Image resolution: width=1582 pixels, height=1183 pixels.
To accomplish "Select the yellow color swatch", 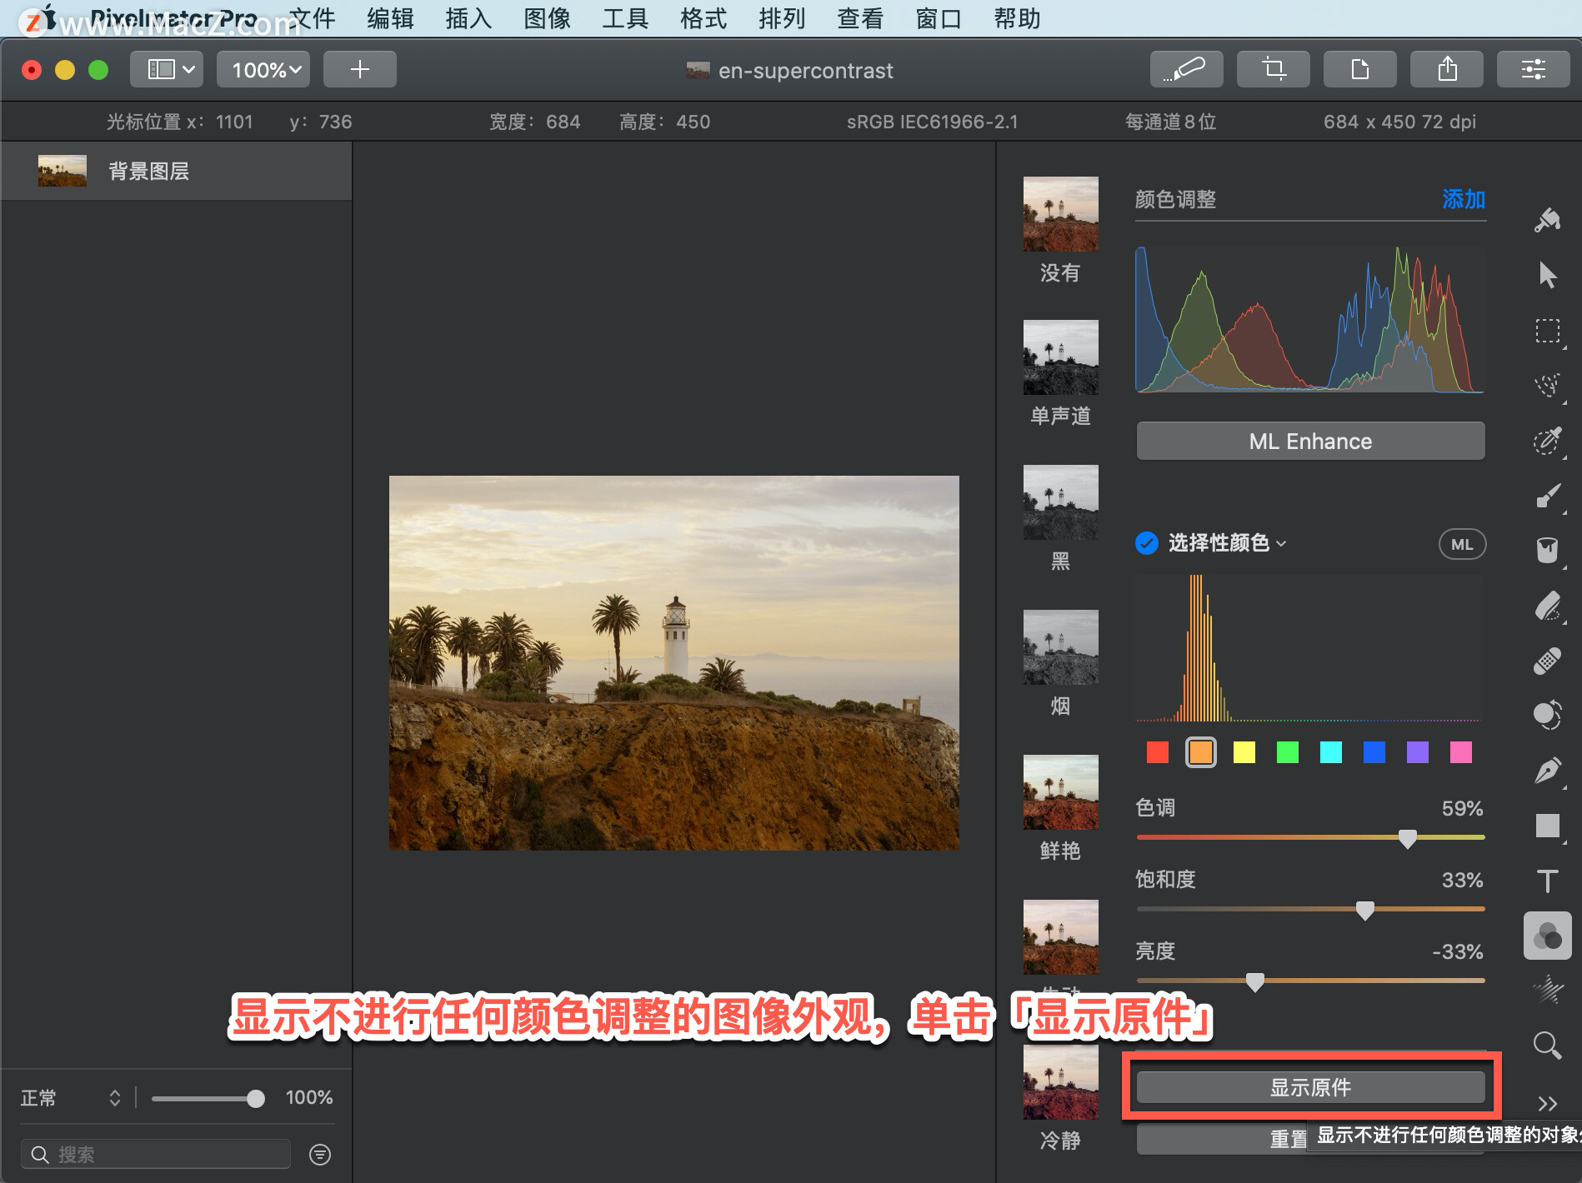I will pos(1244,752).
